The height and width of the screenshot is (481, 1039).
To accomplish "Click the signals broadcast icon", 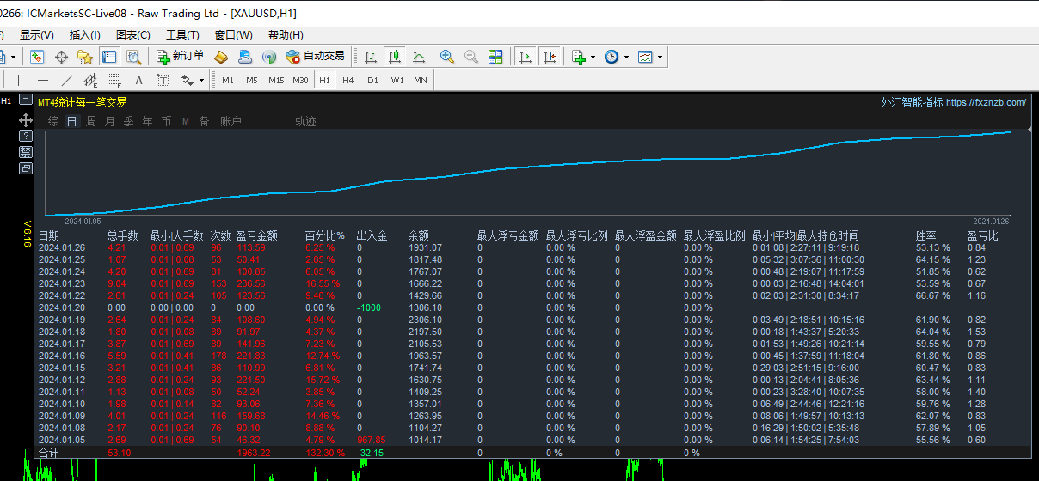I will click(x=269, y=57).
